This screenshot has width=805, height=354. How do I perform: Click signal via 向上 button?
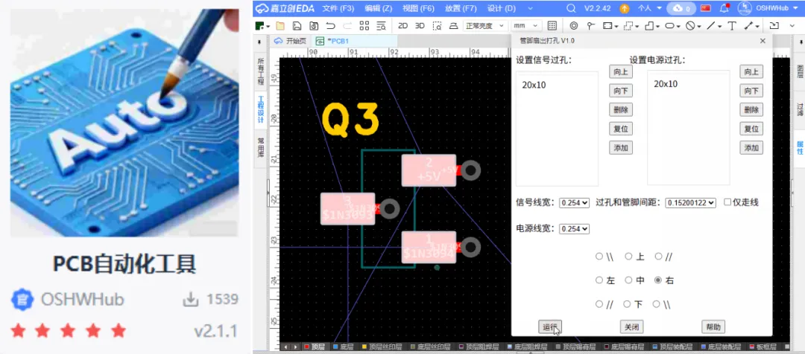[x=621, y=71]
